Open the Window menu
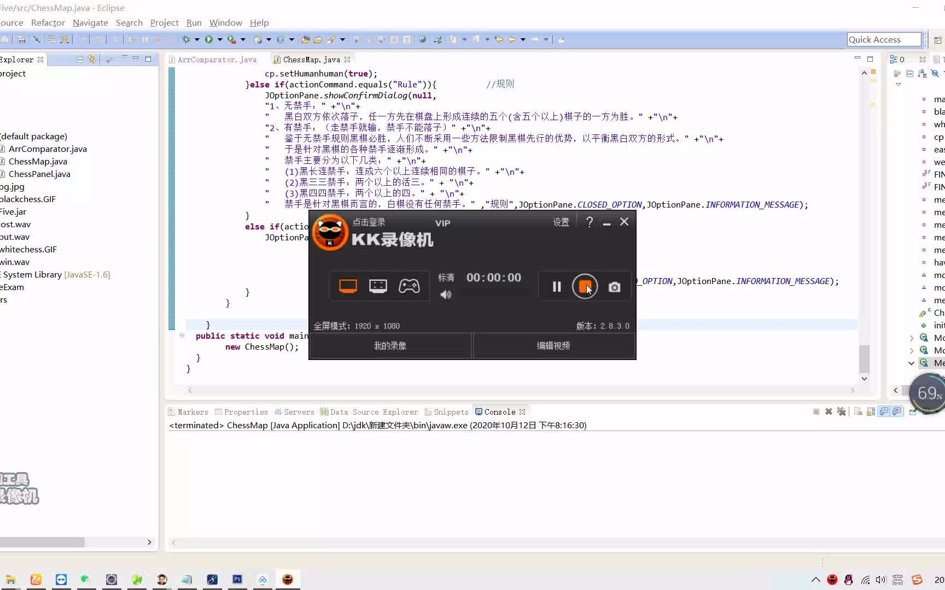The width and height of the screenshot is (945, 590). tap(226, 22)
